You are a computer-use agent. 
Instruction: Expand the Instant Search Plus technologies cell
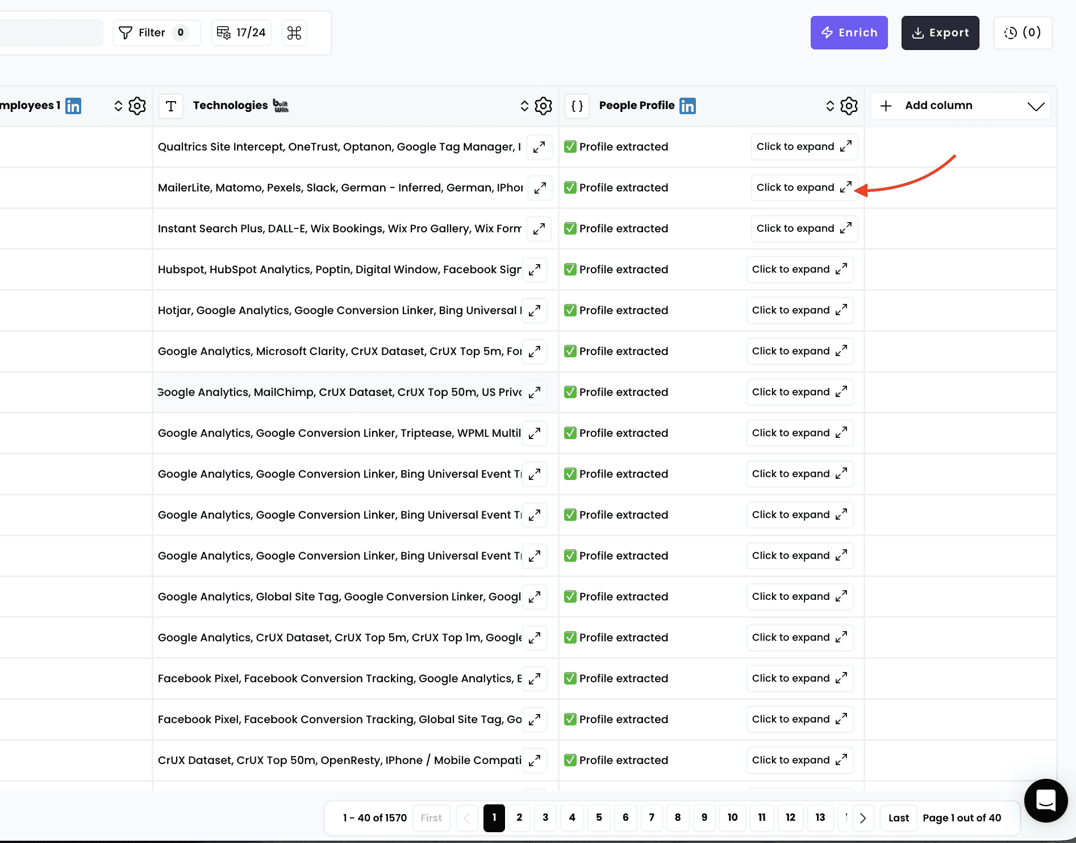[x=539, y=228]
